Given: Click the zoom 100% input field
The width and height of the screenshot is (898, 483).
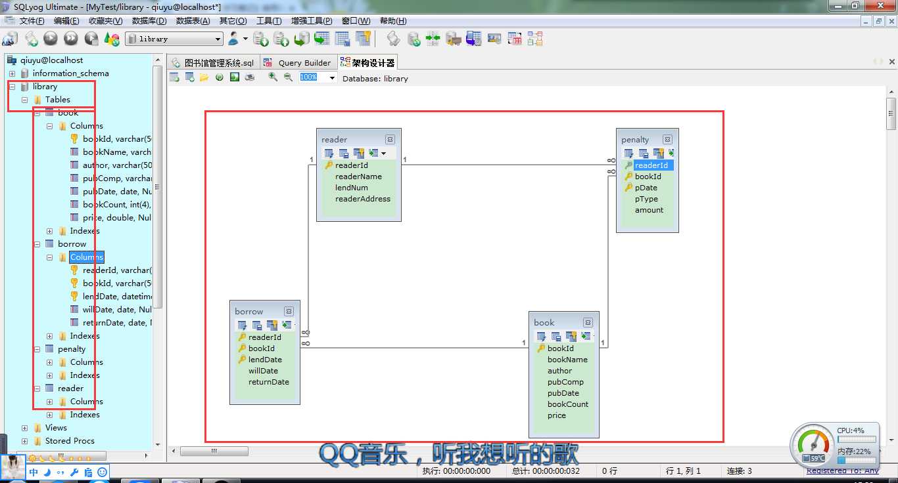Looking at the screenshot, I should 313,77.
